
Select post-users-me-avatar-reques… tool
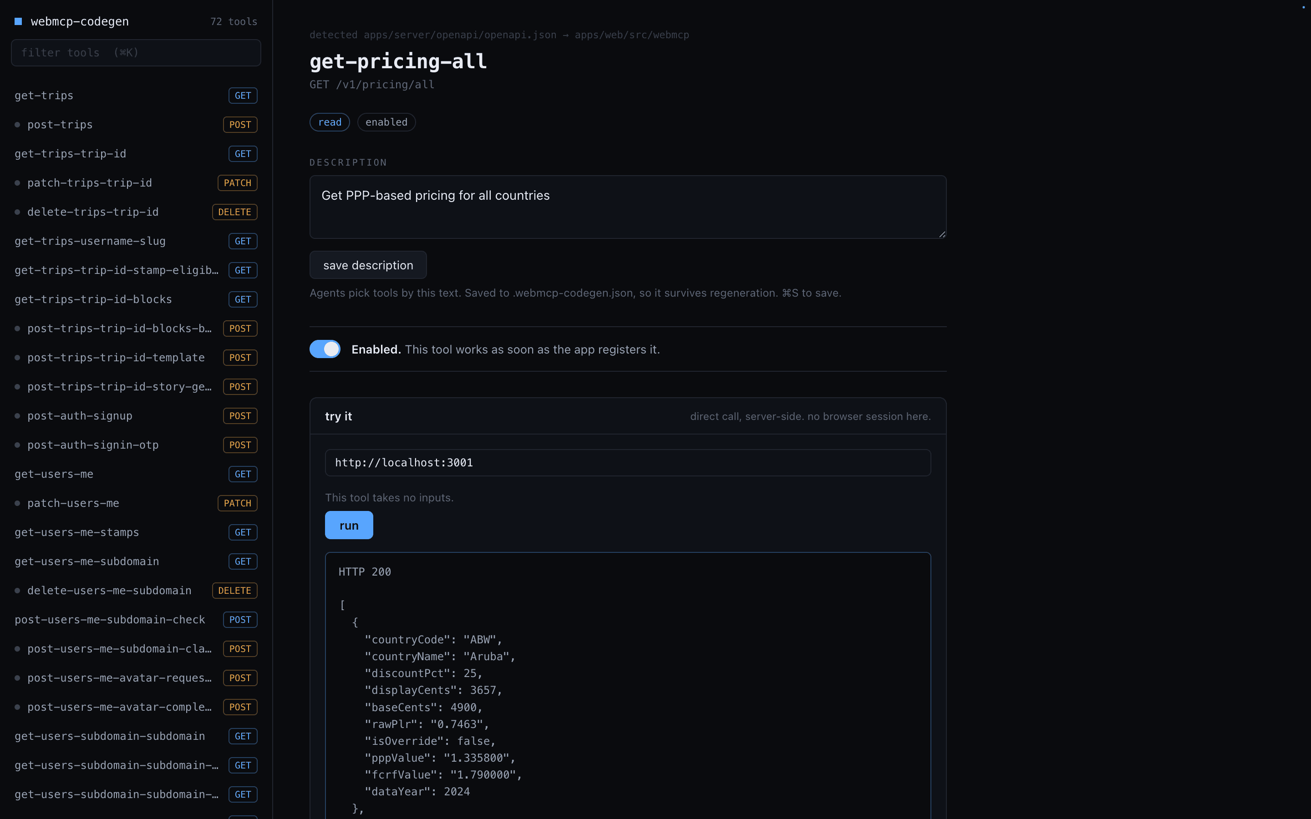pos(136,678)
